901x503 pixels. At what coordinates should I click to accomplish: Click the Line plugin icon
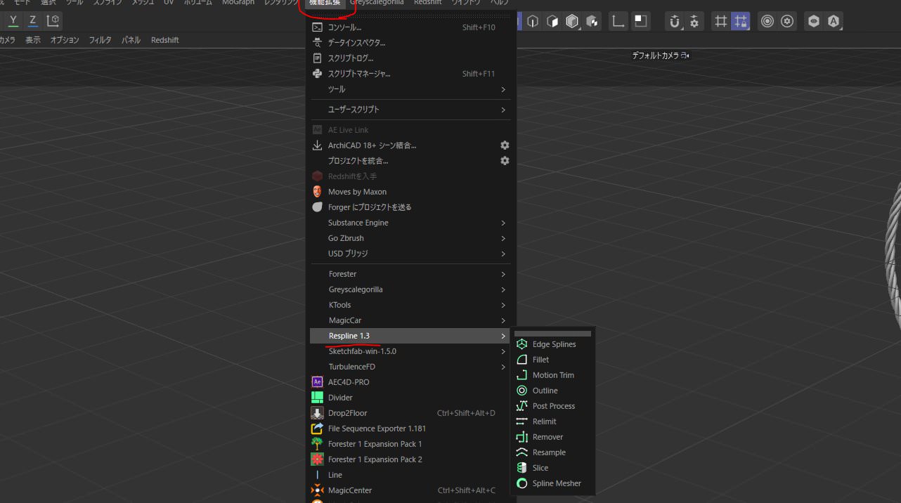[317, 475]
